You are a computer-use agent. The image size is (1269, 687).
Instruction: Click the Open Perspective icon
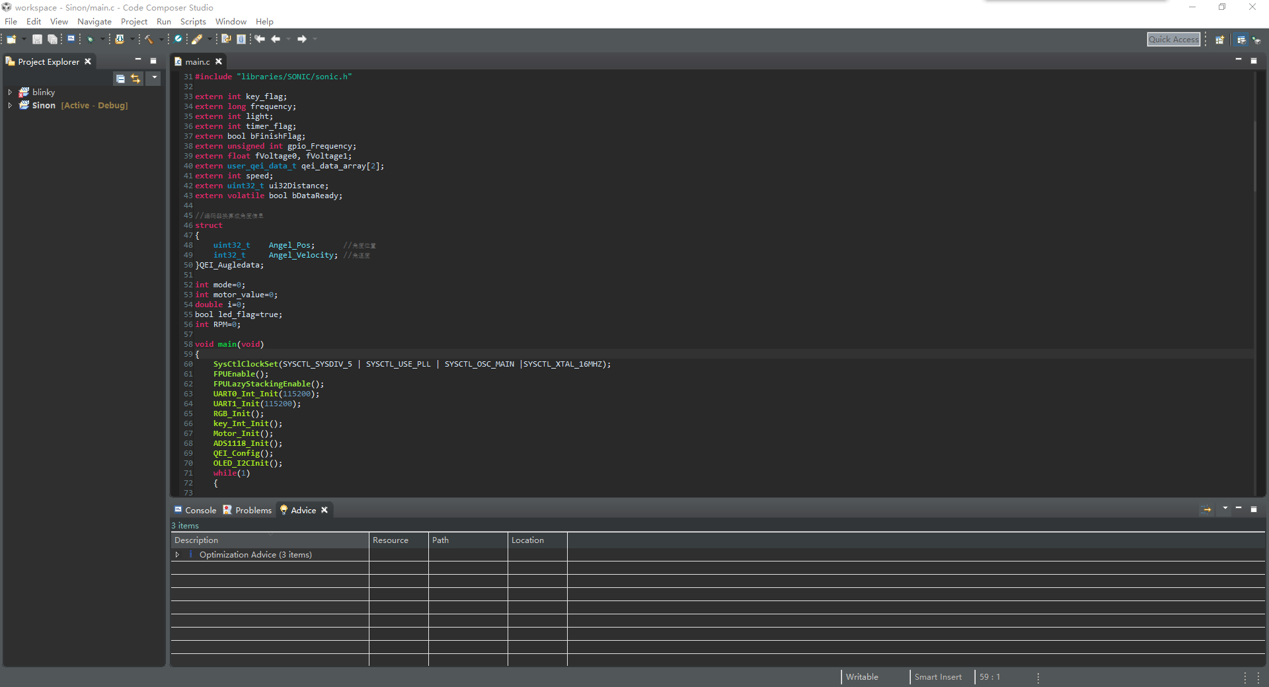click(x=1219, y=40)
